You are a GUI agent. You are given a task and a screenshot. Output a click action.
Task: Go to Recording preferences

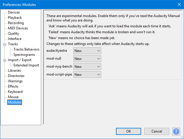[16, 23]
